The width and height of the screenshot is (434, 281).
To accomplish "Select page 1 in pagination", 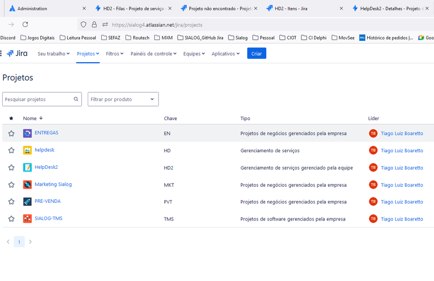I will click(x=19, y=242).
